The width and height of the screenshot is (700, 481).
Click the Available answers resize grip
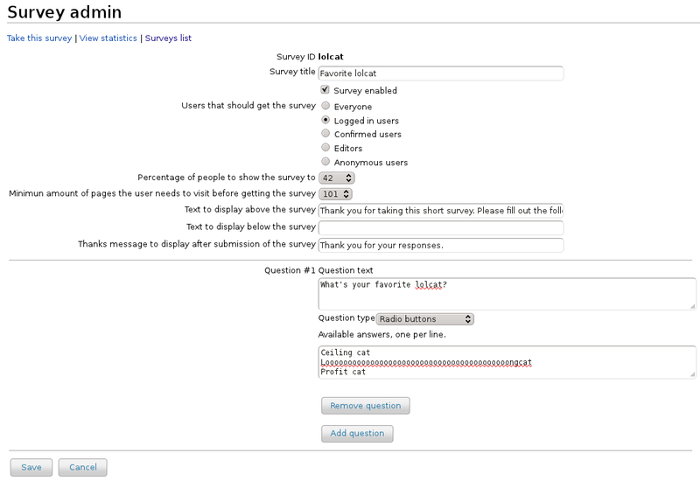click(x=692, y=374)
